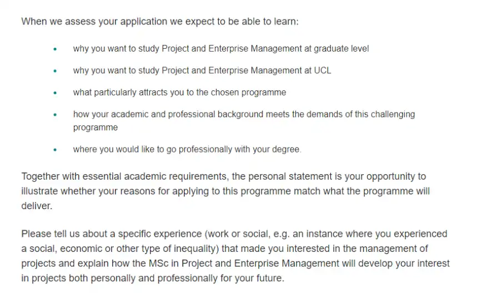Click the word 'UCL' in the second bullet
The width and height of the screenshot is (497, 294).
coord(322,70)
